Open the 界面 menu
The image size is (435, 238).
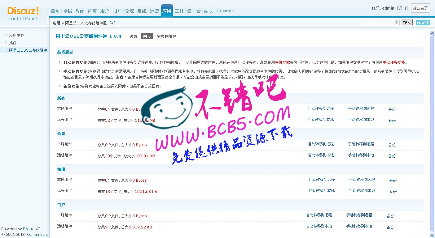80,11
